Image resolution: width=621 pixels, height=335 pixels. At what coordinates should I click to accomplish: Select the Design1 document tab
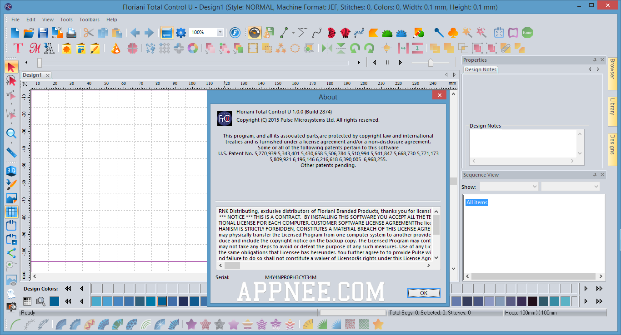pyautogui.click(x=32, y=75)
